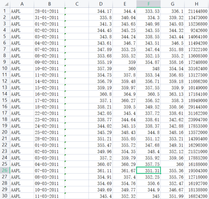The image size is (209, 199).
Task: Click cell with value 359.56
Action: (172, 157)
